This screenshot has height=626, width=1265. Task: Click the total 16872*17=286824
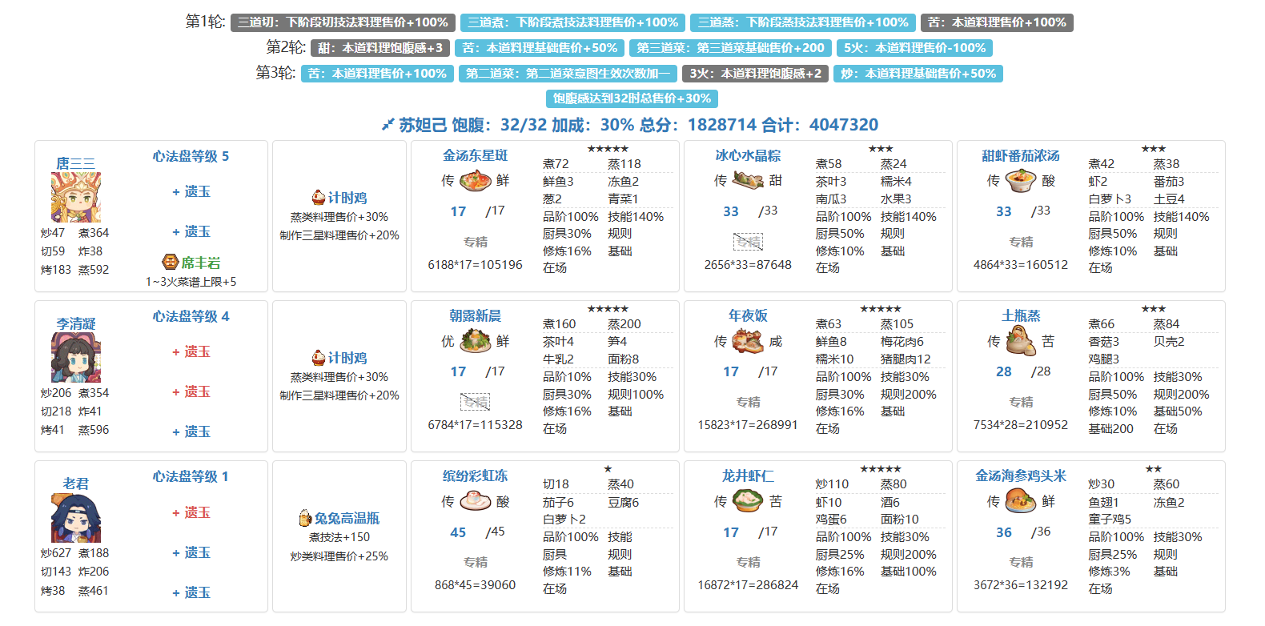tap(748, 585)
